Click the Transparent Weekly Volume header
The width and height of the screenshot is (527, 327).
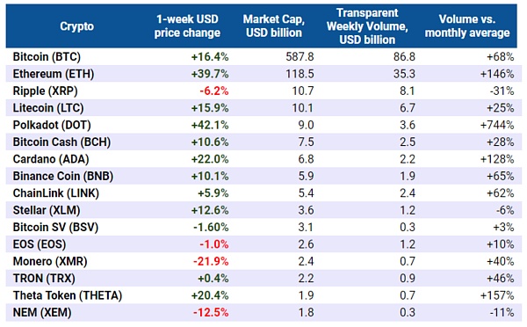pos(367,26)
